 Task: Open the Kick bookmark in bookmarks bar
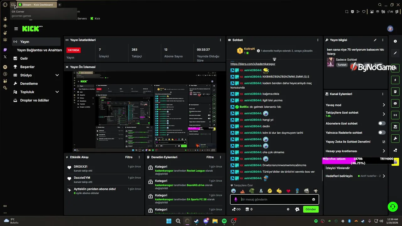(x=95, y=19)
